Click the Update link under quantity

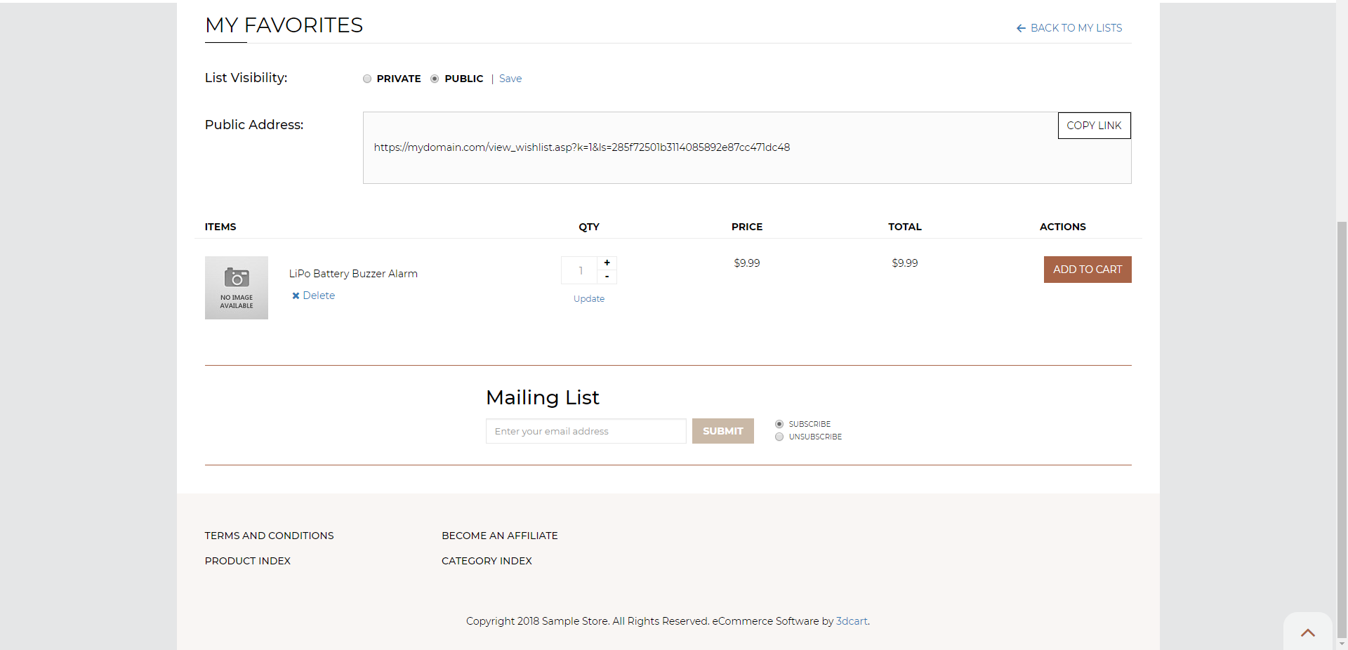point(588,298)
